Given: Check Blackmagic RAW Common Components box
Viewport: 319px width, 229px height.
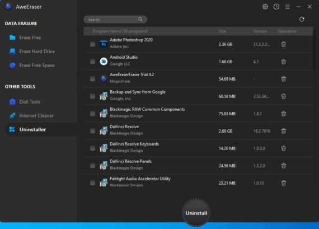Looking at the screenshot, I should [x=92, y=114].
